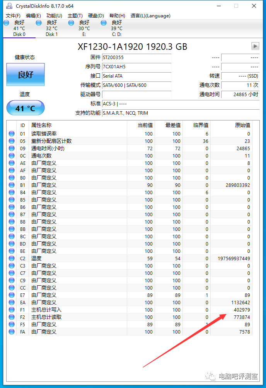The height and width of the screenshot is (388, 266).
Task: Click Disk 0 blue status orb
Action: pos(7,23)
